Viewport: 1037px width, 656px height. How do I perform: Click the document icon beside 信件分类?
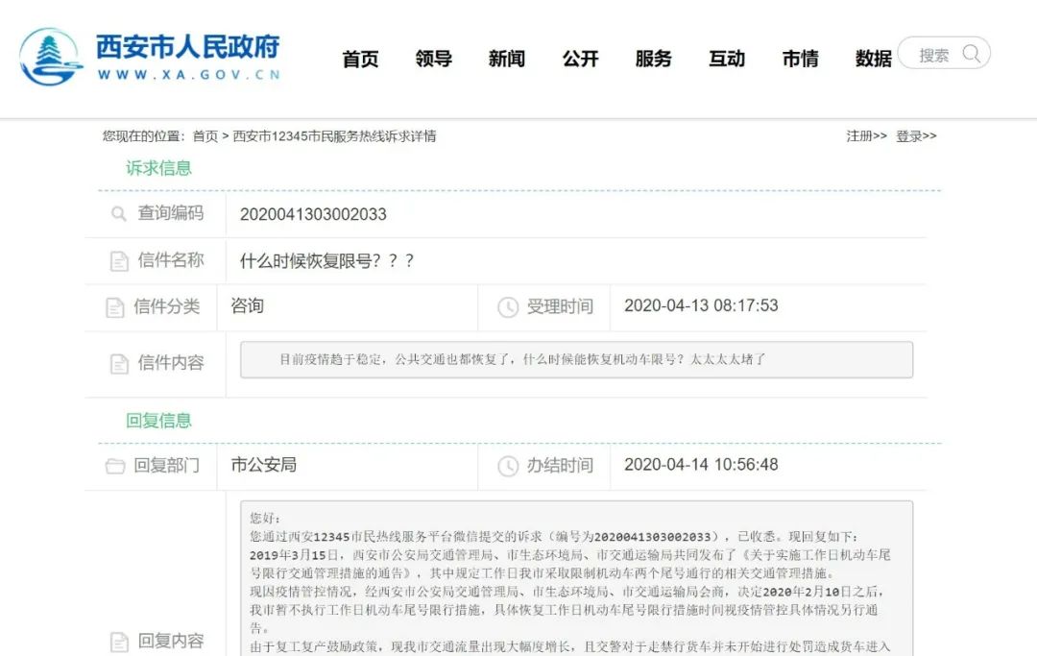pyautogui.click(x=115, y=307)
